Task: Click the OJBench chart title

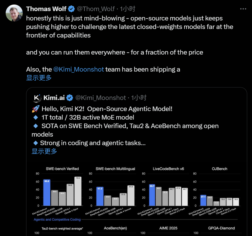Action: pos(220,168)
